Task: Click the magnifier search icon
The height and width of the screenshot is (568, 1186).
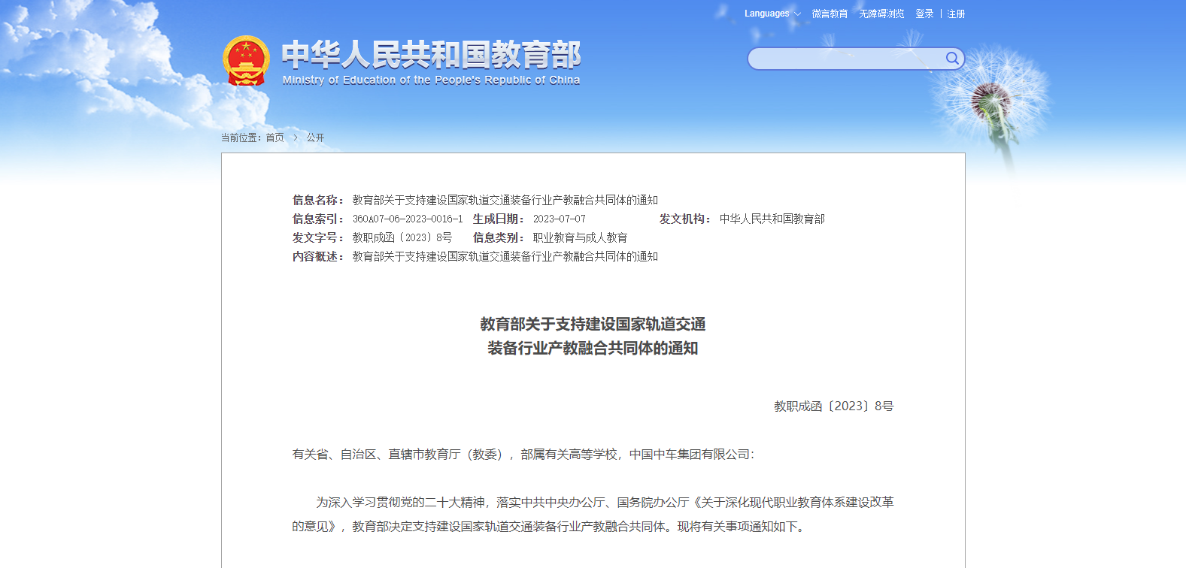Action: pos(952,59)
